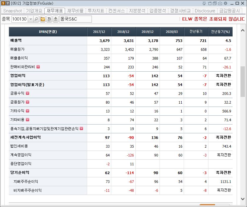Go to the Disclosure section
The image size is (247, 207).
205,11
